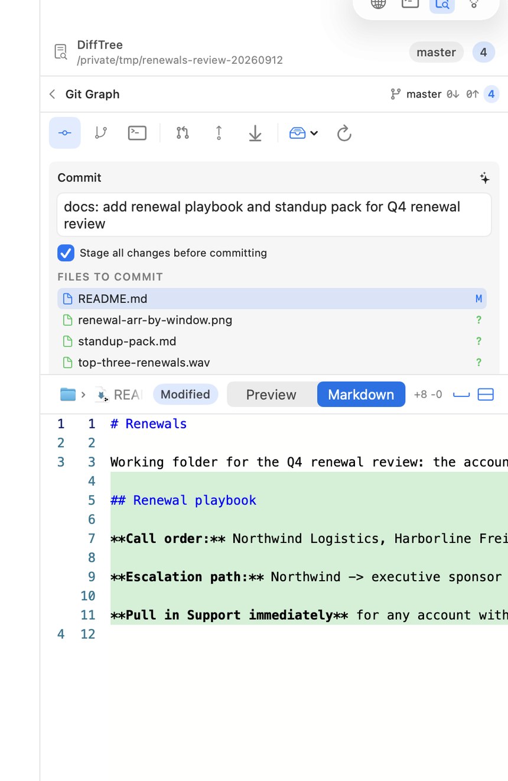
Task: Click the sparkle generate-message icon
Action: coord(484,178)
